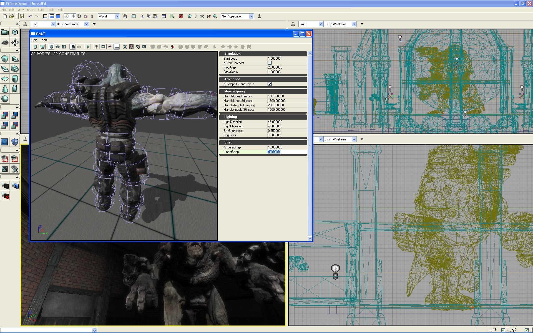Open the Build menu
Viewport: 533px width, 333px height.
click(41, 10)
